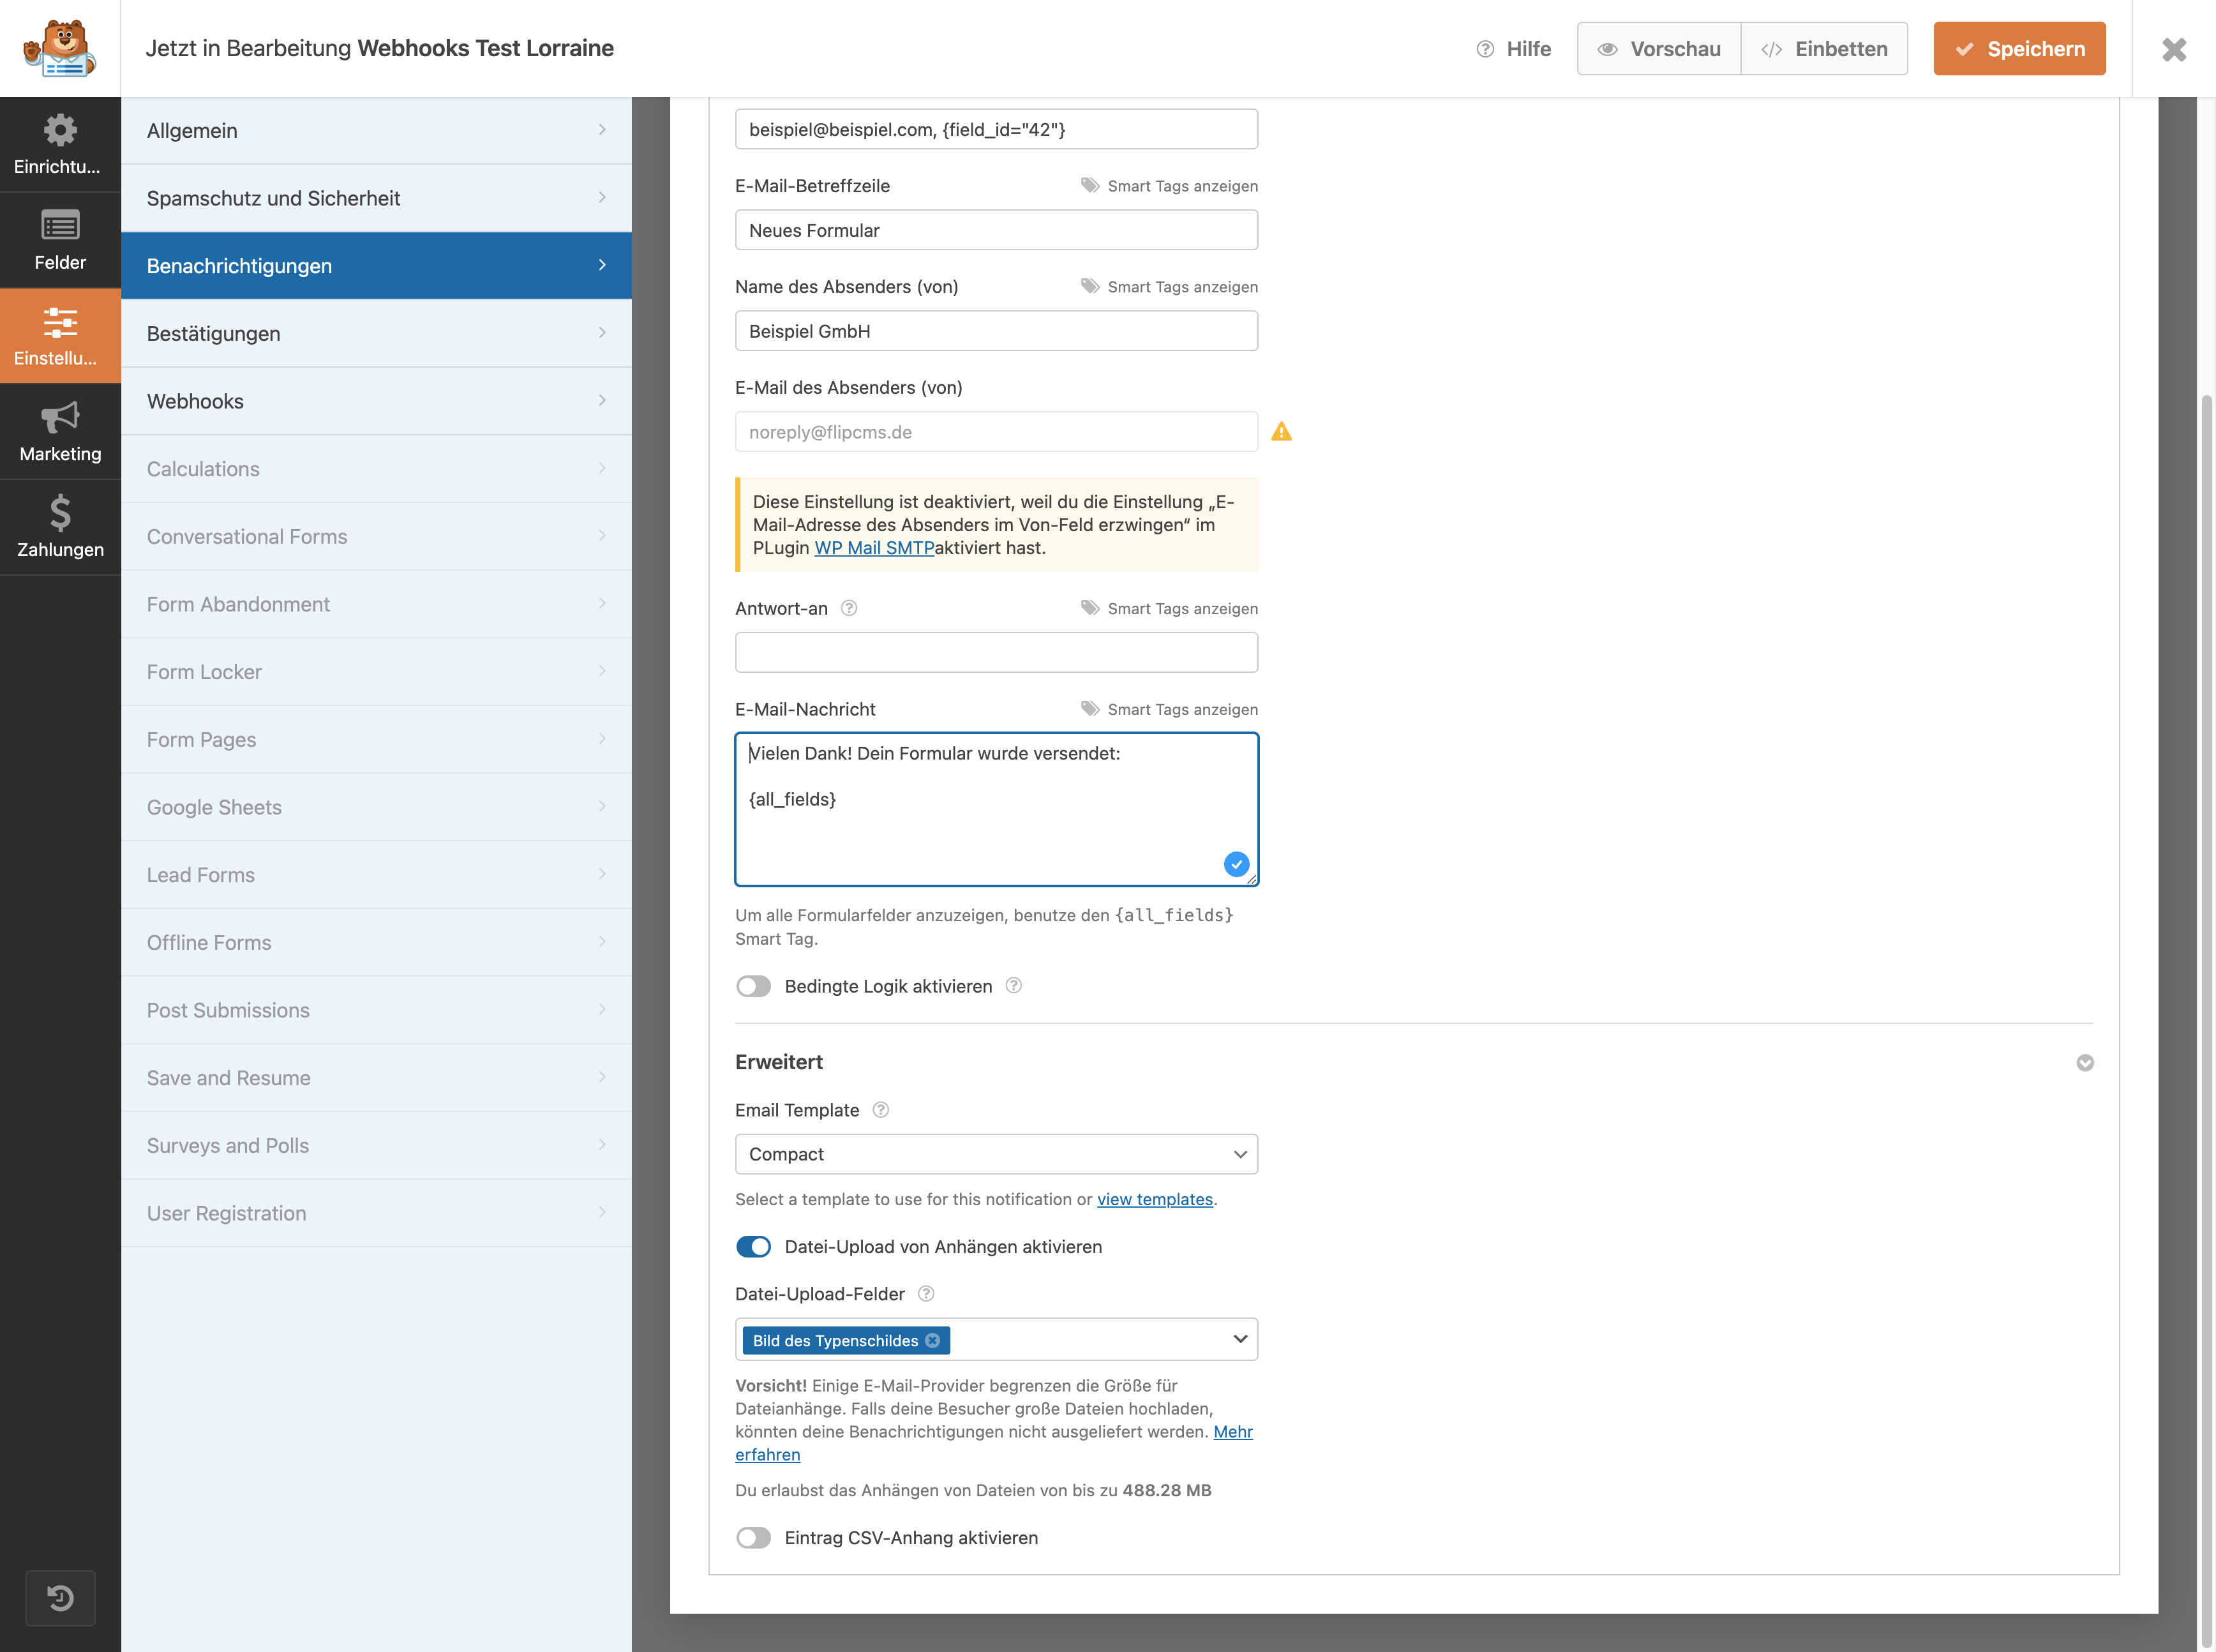Click the Mehr erfahren link
The width and height of the screenshot is (2216, 1652).
click(x=994, y=1443)
